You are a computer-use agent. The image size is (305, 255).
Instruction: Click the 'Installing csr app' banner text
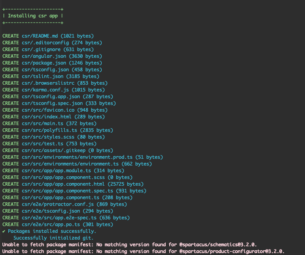[33, 16]
